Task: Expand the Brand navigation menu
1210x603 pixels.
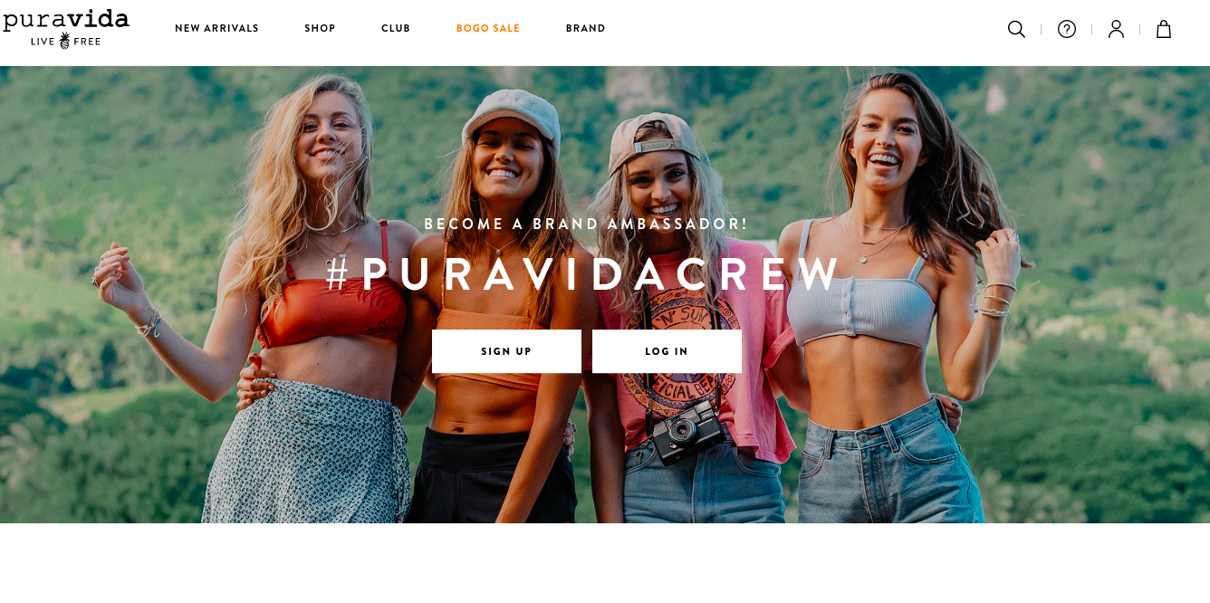Action: point(586,29)
